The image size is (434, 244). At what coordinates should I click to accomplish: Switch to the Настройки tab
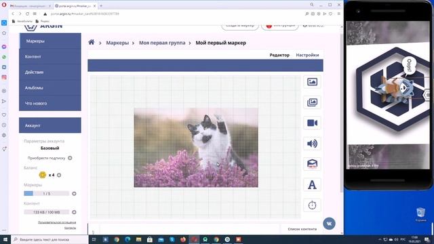(x=307, y=55)
